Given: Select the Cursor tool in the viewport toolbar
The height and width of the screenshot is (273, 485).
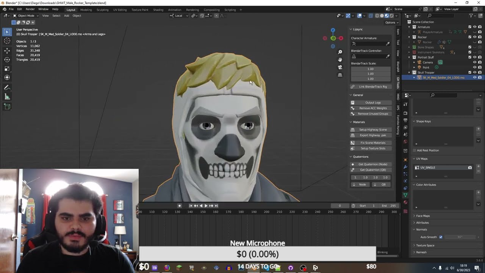Looking at the screenshot, I should (x=7, y=41).
